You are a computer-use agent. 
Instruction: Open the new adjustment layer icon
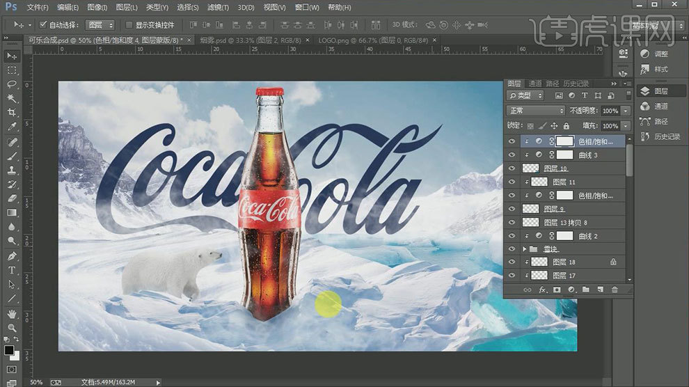571,290
